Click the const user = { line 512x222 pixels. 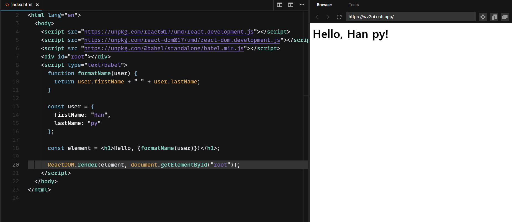[x=71, y=106]
